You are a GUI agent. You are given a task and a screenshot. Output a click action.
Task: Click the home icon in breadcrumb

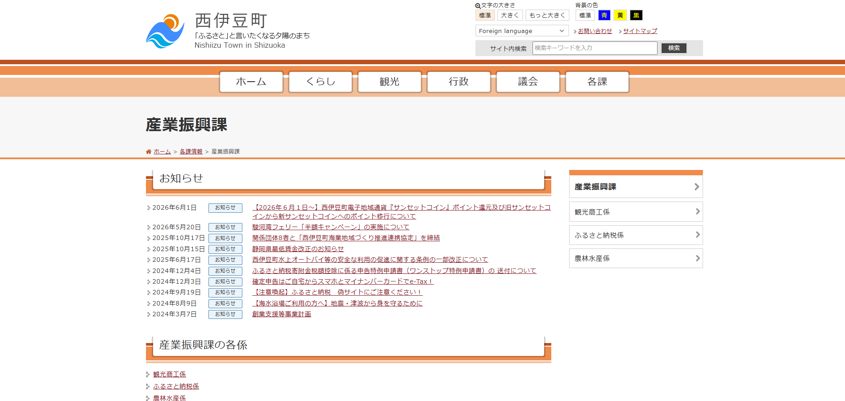click(x=149, y=152)
